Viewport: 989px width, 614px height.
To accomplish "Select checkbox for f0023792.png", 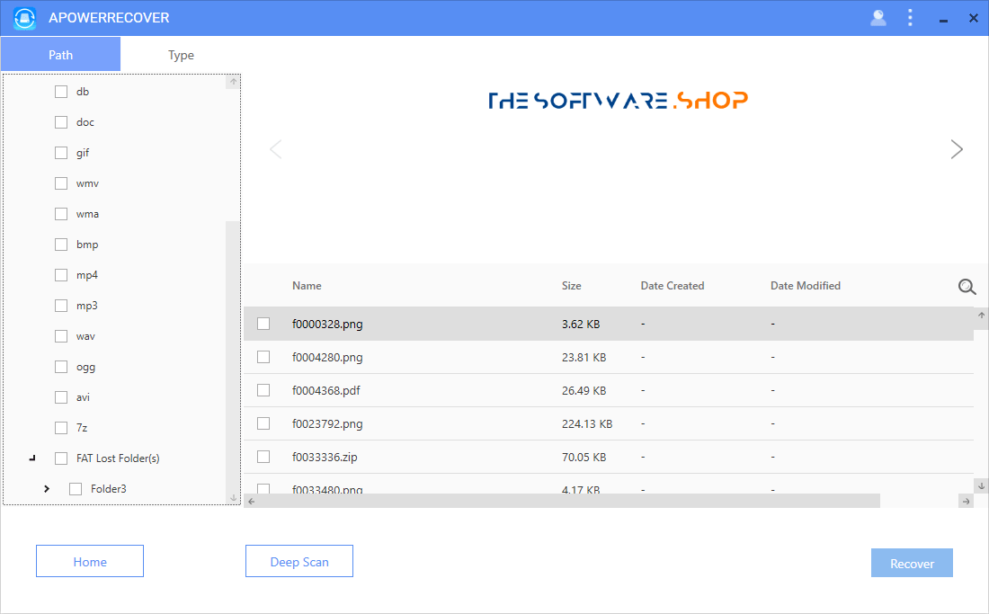I will (263, 423).
